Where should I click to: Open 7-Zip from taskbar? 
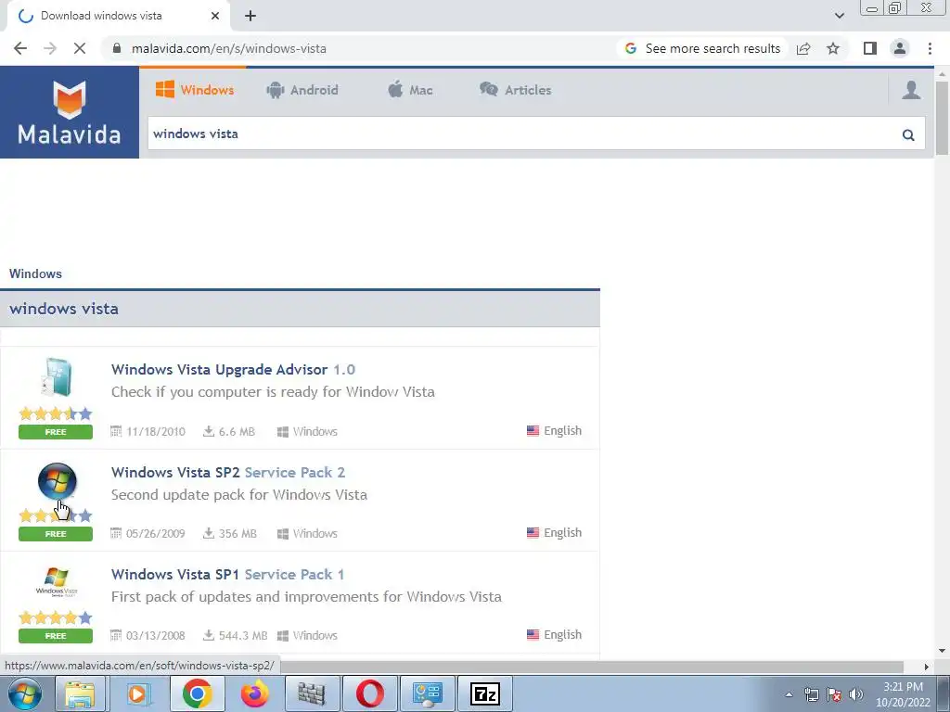485,693
